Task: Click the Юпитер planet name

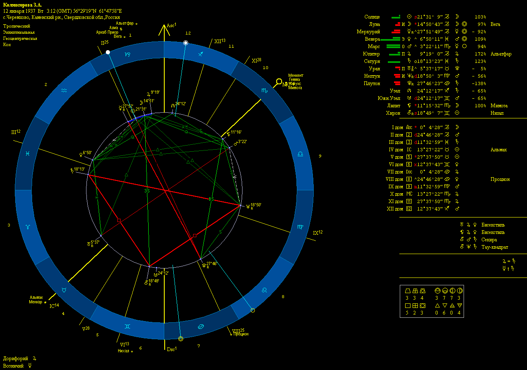Action: tap(372, 54)
